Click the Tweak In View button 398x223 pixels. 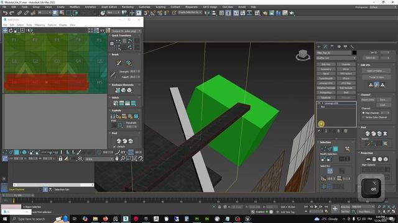click(x=376, y=77)
